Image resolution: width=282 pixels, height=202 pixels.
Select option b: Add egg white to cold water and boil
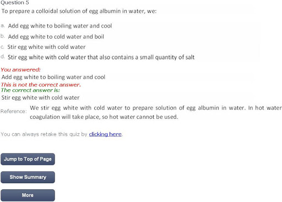click(x=56, y=37)
